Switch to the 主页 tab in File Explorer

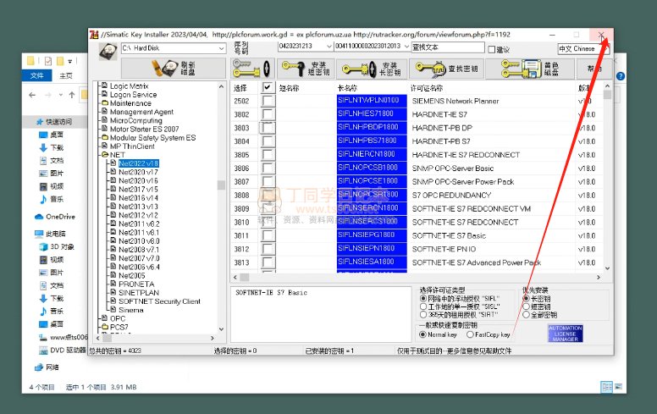[66, 75]
